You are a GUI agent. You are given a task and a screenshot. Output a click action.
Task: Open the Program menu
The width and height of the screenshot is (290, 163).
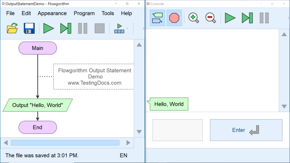pos(84,13)
